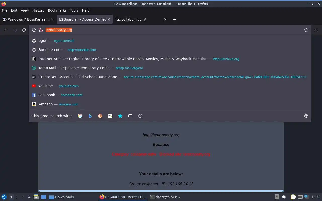Choose YouTube suggestion
The image size is (322, 201).
tap(170, 86)
